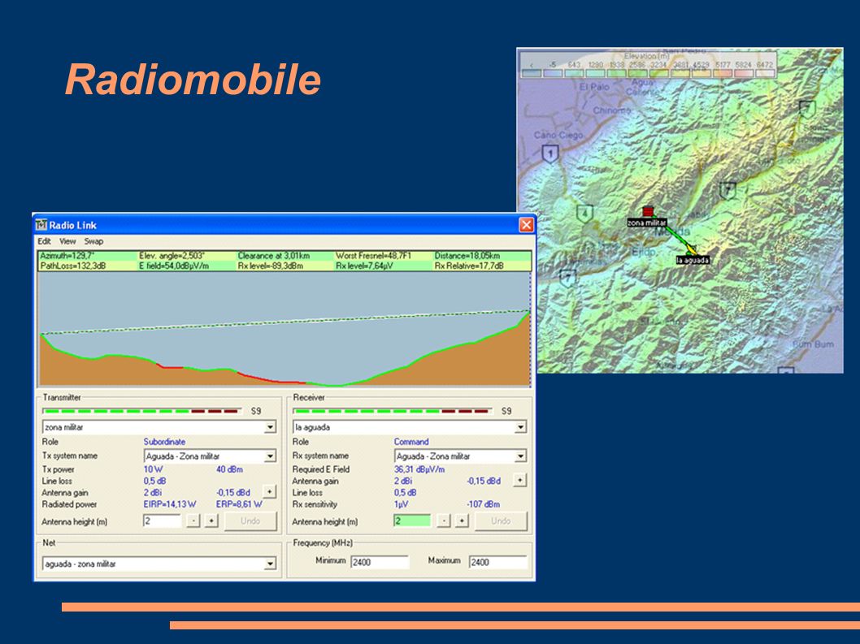Click the Rx Relative=17,7dB readout
This screenshot has height=644, width=860.
point(469,266)
